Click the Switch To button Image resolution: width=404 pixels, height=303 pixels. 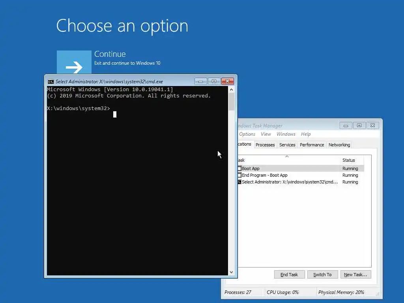[x=322, y=275]
